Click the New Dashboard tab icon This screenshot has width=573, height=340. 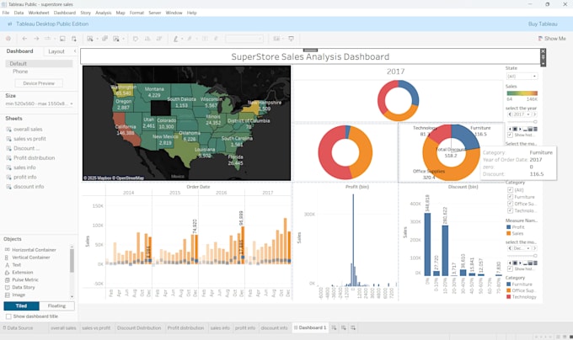[x=344, y=327]
